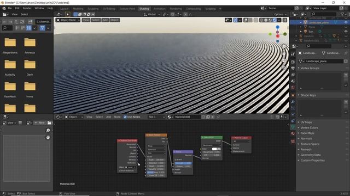The height and width of the screenshot is (196, 350).
Task: Toggle the Use Nodes checkbox
Action: 125,117
